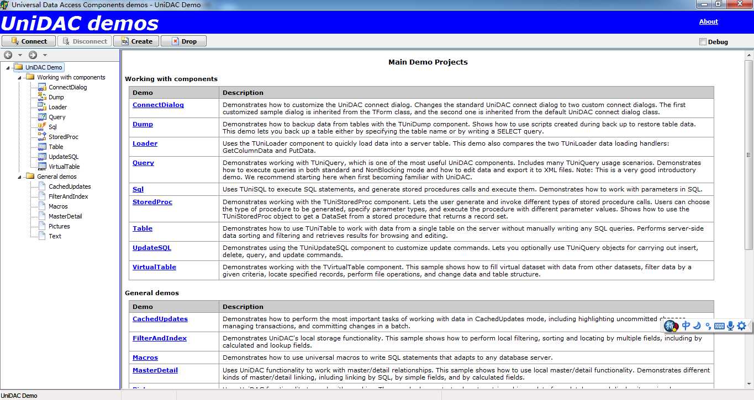Collapse the Working with components tree node

click(x=20, y=77)
